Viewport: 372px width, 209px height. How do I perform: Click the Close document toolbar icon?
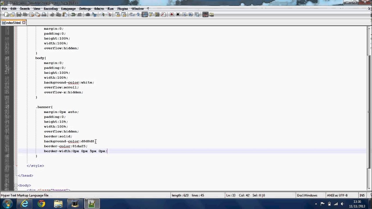pyautogui.click(x=31, y=15)
